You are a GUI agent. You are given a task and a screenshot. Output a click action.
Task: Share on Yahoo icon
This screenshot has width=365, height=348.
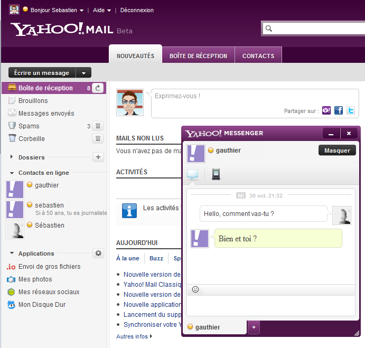tap(326, 110)
